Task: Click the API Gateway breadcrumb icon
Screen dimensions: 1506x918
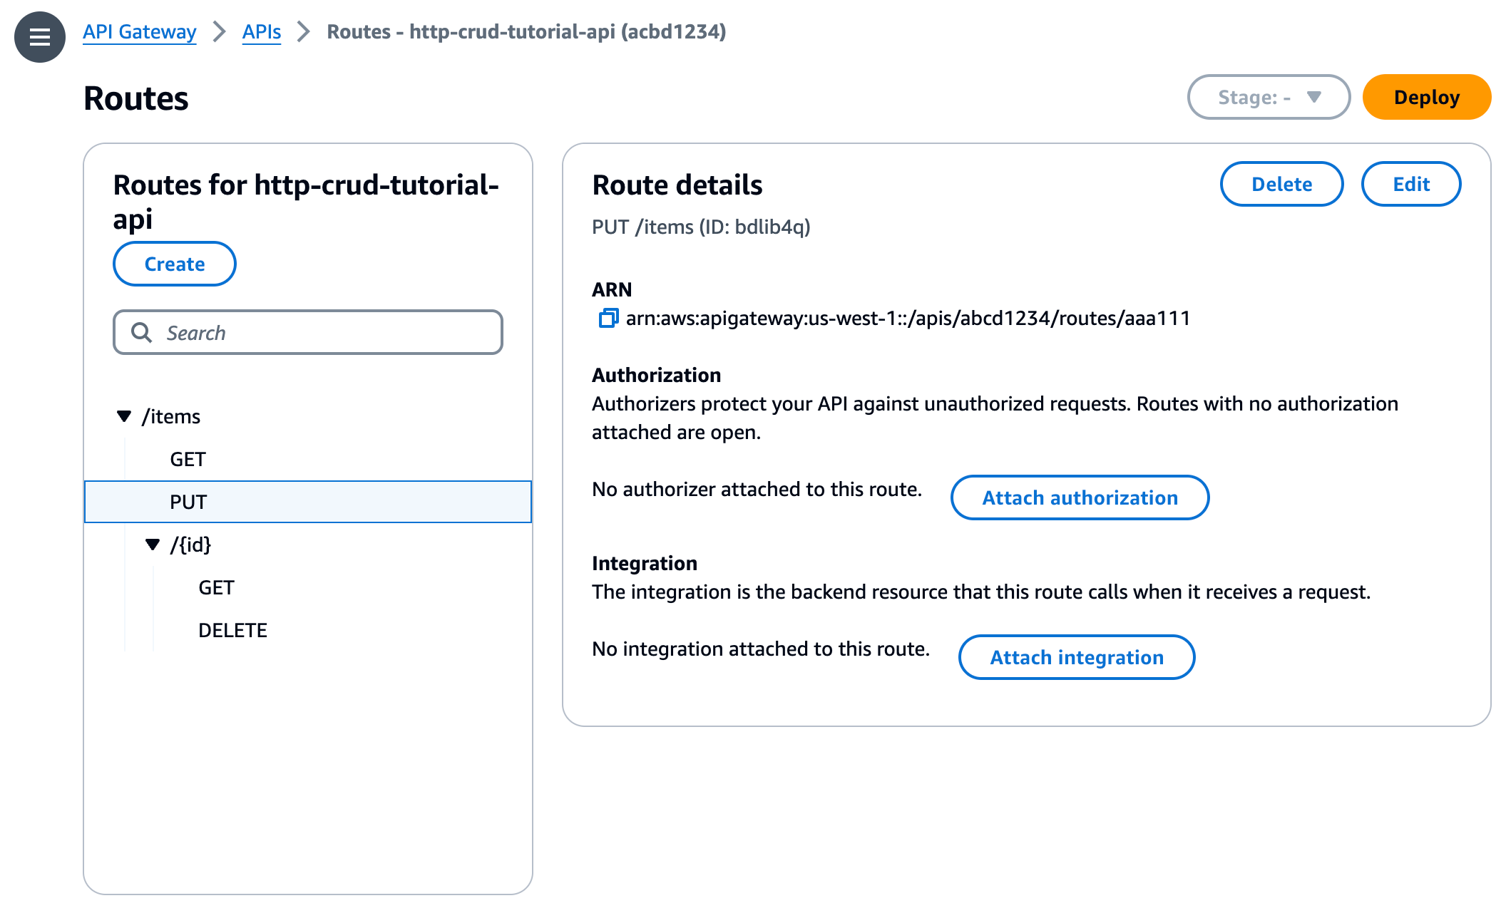Action: tap(141, 31)
